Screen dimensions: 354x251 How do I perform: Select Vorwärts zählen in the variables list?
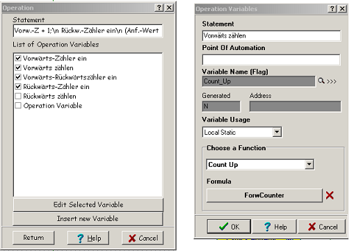[x=48, y=67]
